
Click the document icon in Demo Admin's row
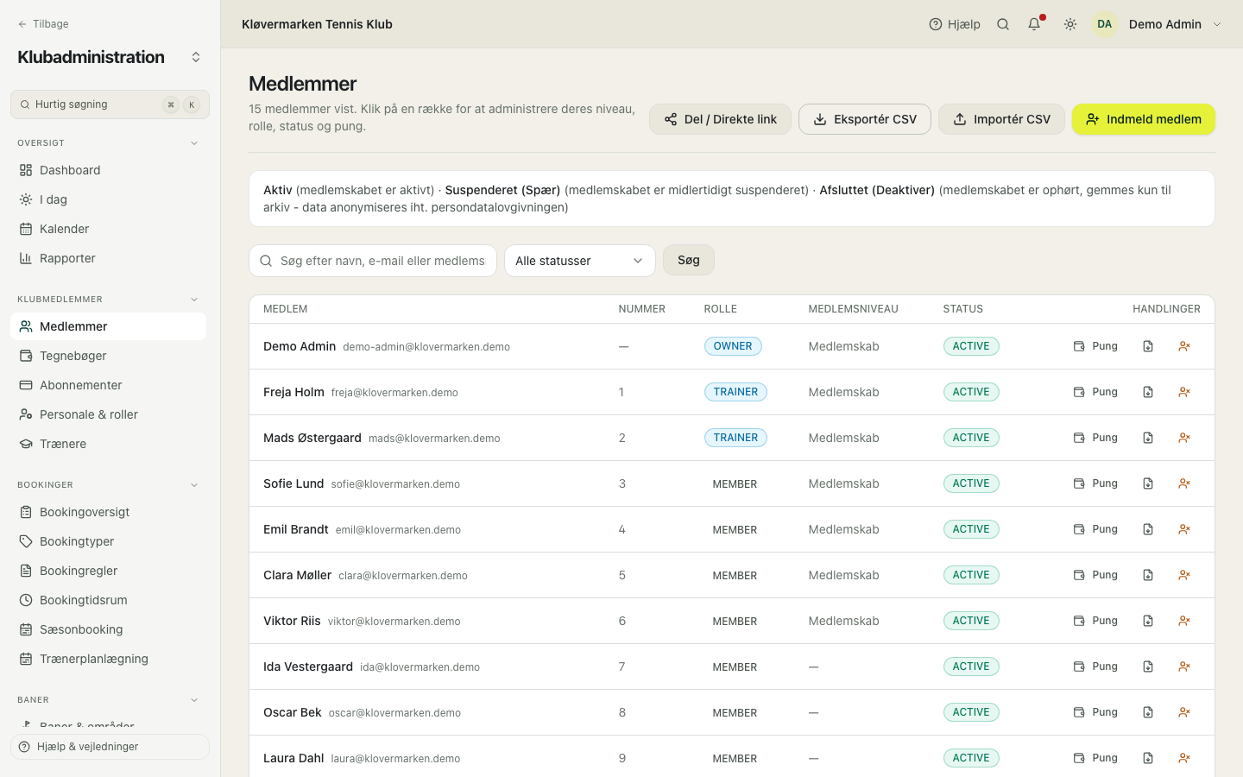click(1148, 346)
